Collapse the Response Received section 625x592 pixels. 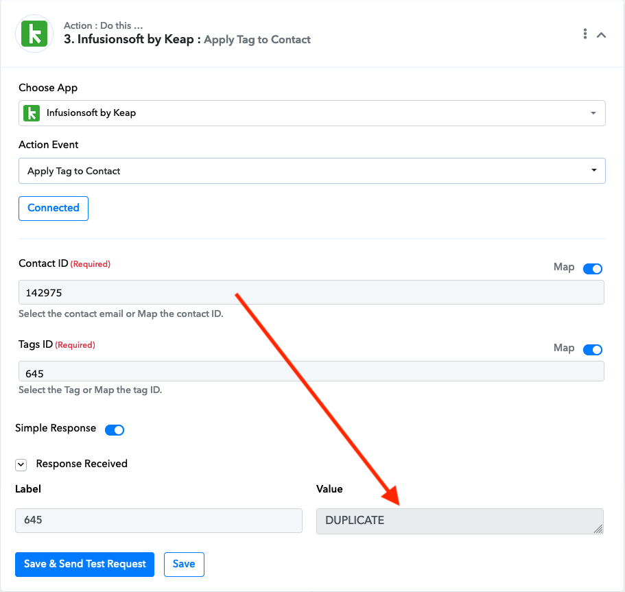[x=21, y=464]
